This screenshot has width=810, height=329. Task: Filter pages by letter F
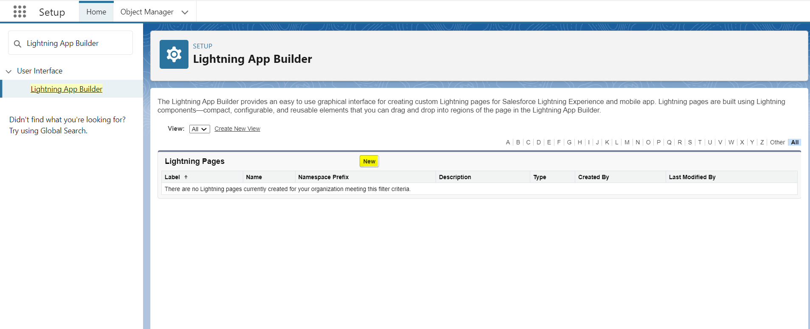click(x=559, y=142)
